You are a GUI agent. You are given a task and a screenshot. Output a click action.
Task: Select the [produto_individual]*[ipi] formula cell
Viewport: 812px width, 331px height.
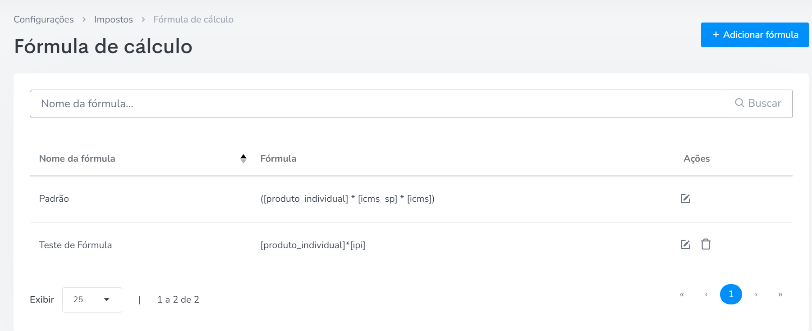coord(313,245)
